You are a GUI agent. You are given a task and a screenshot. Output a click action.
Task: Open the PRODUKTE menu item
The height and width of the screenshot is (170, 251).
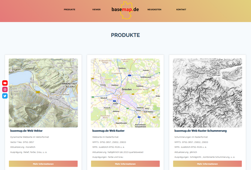coord(69,10)
